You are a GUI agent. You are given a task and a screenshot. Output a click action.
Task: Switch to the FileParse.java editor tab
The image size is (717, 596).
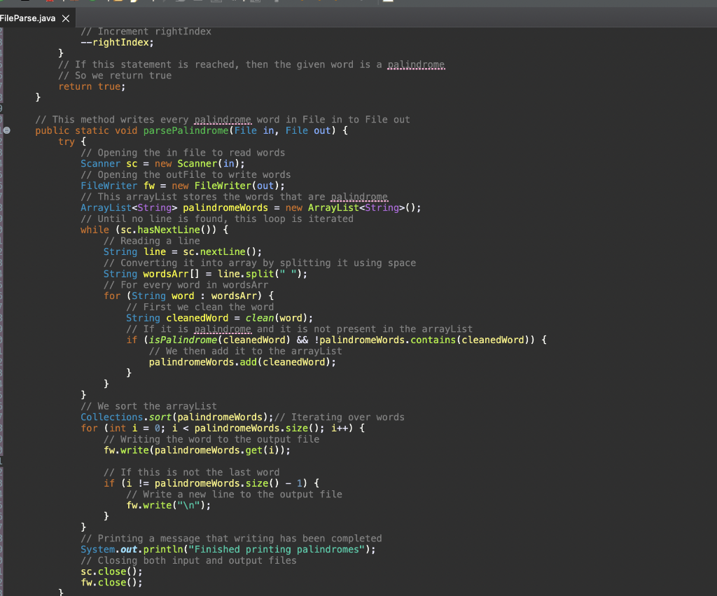pos(28,18)
